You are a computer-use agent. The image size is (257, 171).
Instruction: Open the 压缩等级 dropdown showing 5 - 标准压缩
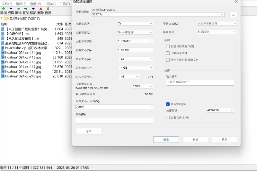[x=135, y=32]
